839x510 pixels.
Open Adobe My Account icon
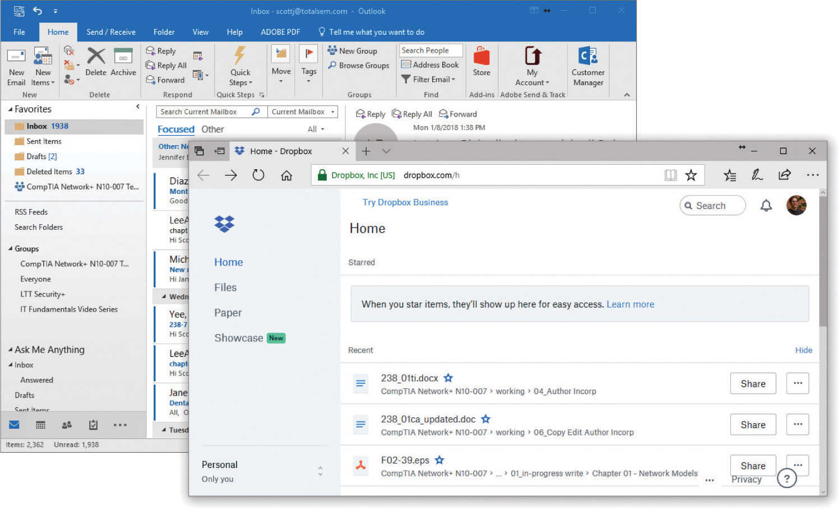[x=532, y=55]
